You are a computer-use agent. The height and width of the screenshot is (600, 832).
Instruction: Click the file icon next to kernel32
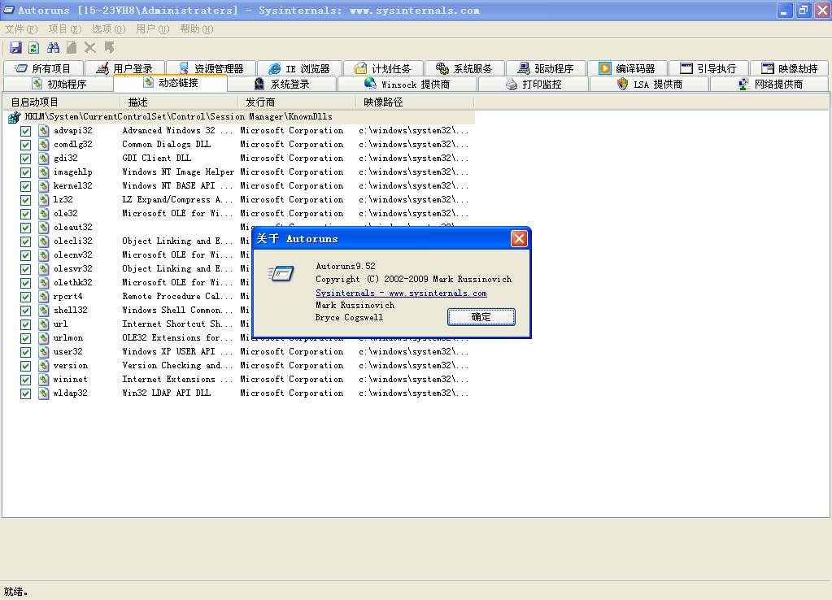43,185
